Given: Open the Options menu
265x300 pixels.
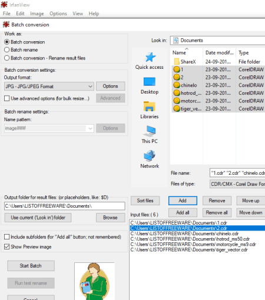Looking at the screenshot, I should (x=58, y=14).
